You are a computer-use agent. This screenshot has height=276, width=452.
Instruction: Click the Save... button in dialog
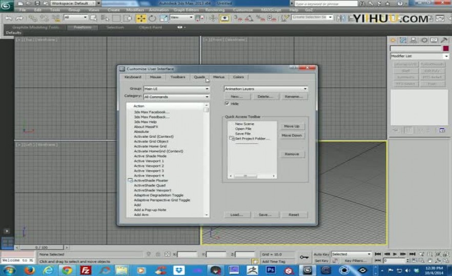pos(265,215)
